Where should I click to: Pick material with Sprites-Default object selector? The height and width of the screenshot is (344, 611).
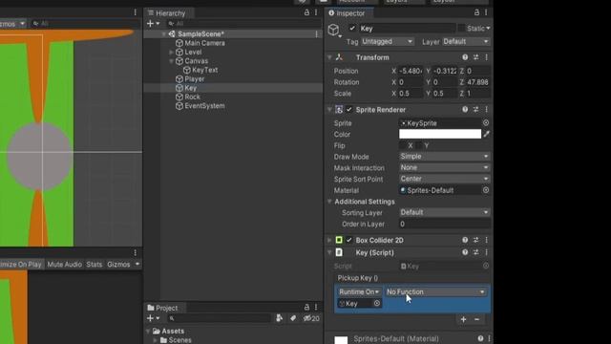[x=486, y=190]
